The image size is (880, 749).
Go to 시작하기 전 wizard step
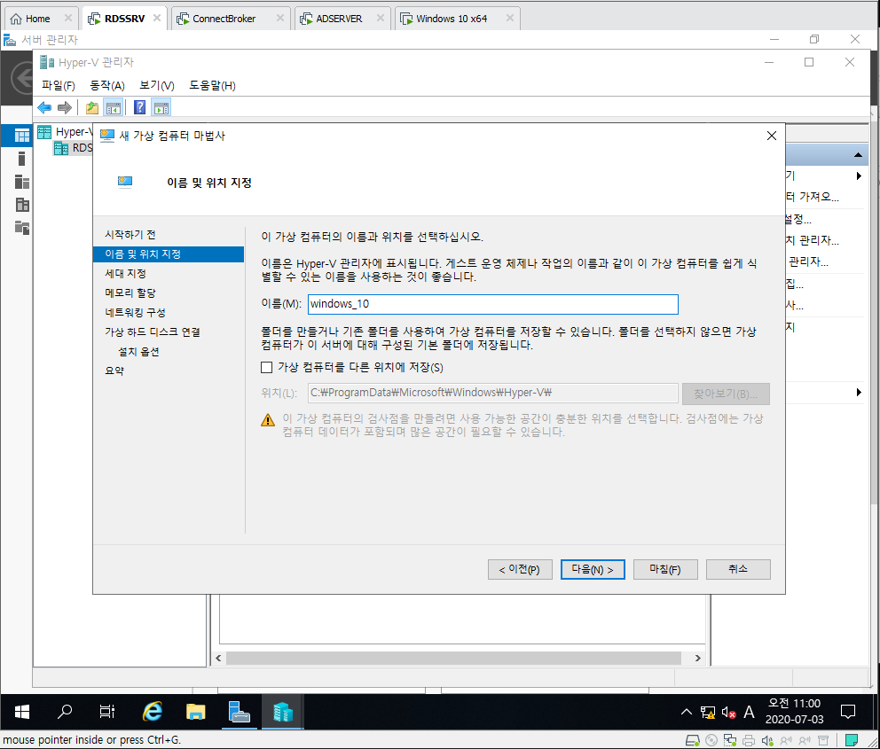coord(130,234)
